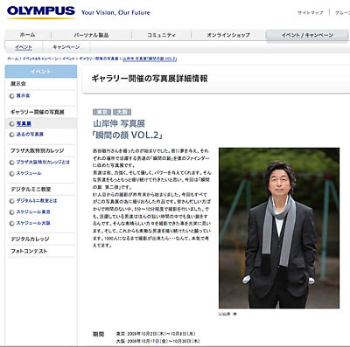
Task: Open the オンラインショップ navigation tab
Action: coord(228,35)
